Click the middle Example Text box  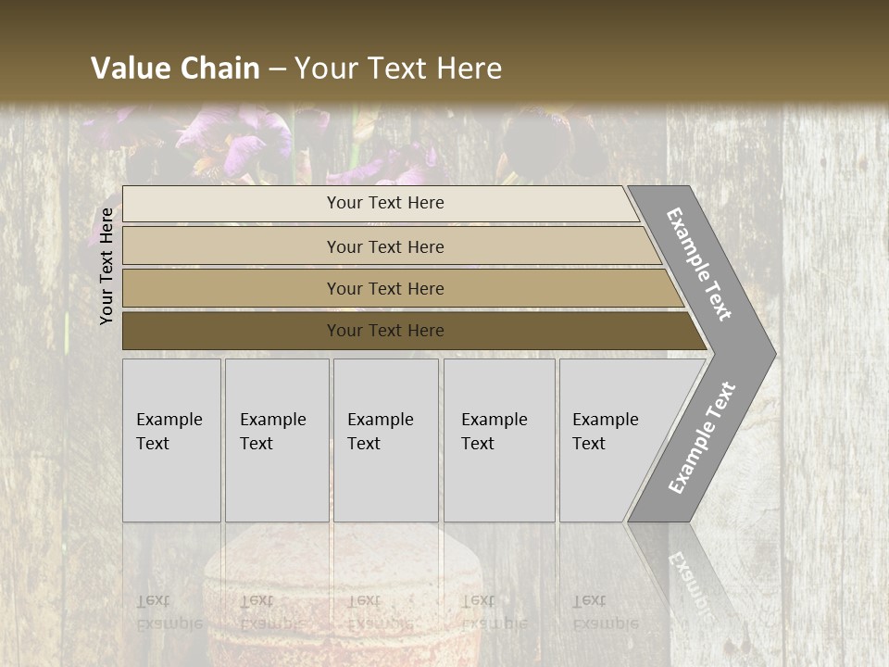pos(385,440)
